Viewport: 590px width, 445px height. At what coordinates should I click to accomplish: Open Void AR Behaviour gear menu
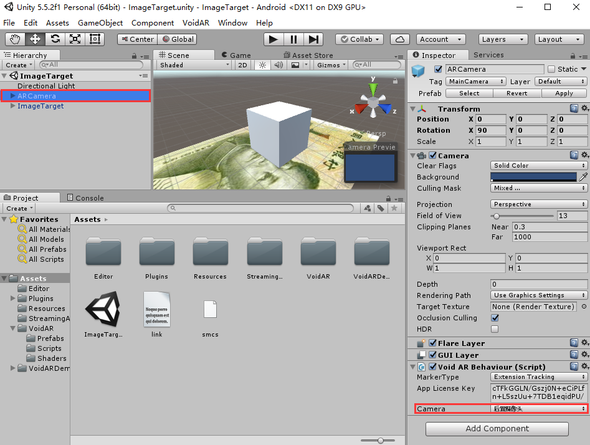coord(584,366)
